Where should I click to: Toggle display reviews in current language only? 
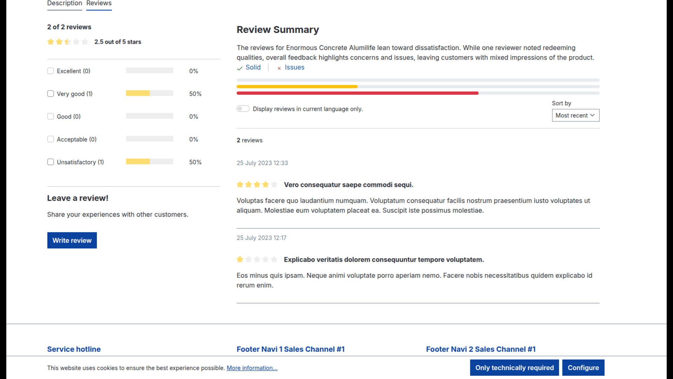click(x=243, y=109)
